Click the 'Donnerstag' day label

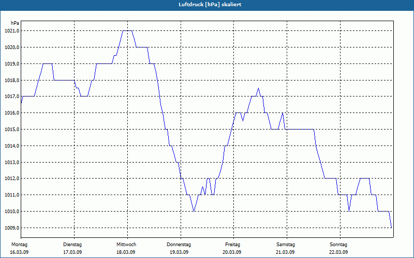[x=179, y=245]
